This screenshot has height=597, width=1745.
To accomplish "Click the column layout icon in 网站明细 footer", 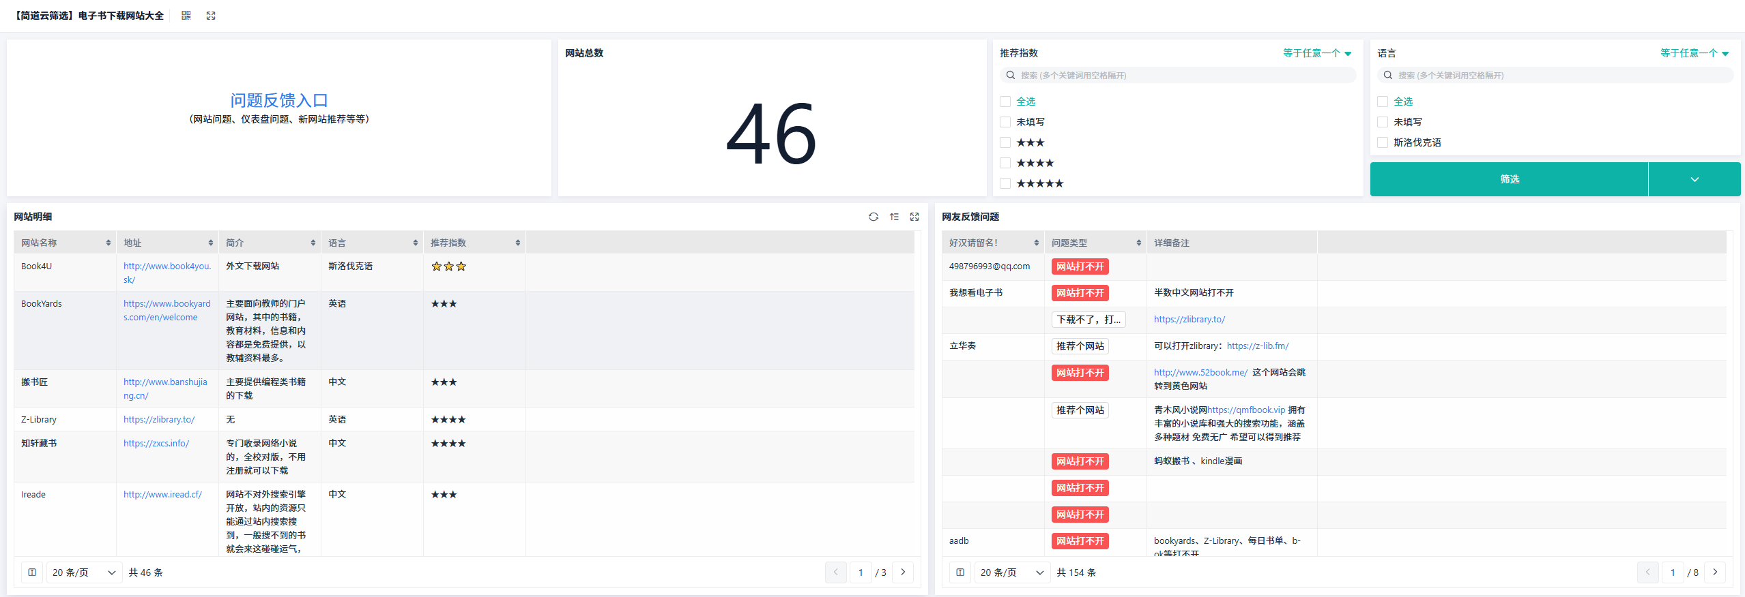I will point(32,572).
